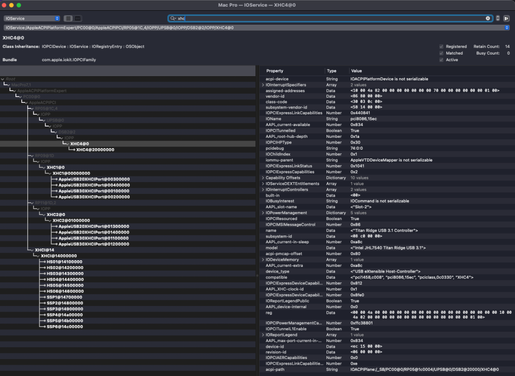Select XHC1@00000000 in the tree

pos(71,173)
